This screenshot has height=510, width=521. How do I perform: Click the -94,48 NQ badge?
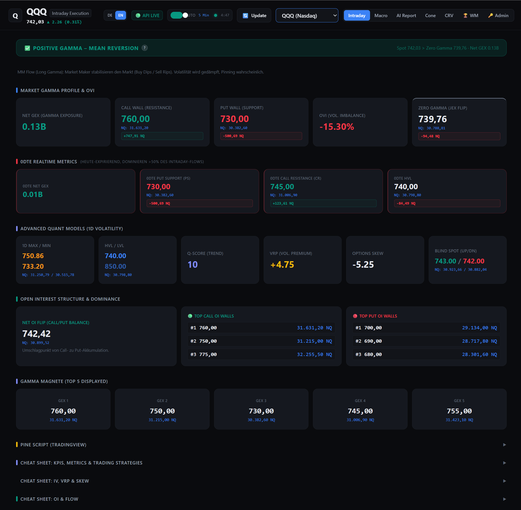point(459,136)
